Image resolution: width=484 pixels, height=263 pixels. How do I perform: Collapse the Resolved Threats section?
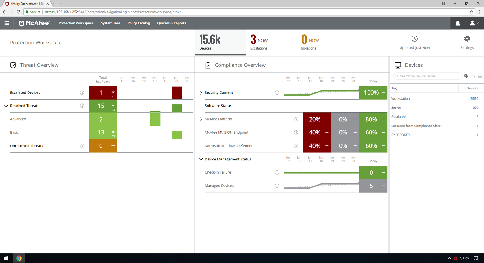[6, 106]
